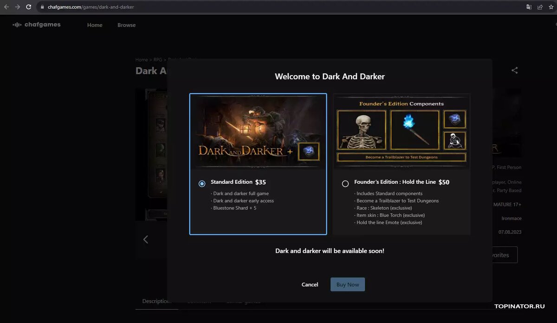The image size is (557, 323).
Task: Click the Dark and Darker edition banner image
Action: click(x=258, y=131)
